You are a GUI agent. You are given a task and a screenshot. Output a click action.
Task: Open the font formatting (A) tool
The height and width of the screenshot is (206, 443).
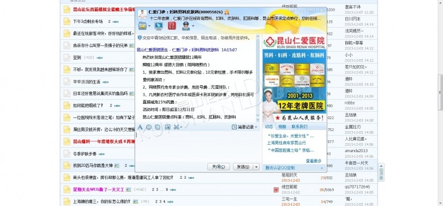coord(140,127)
